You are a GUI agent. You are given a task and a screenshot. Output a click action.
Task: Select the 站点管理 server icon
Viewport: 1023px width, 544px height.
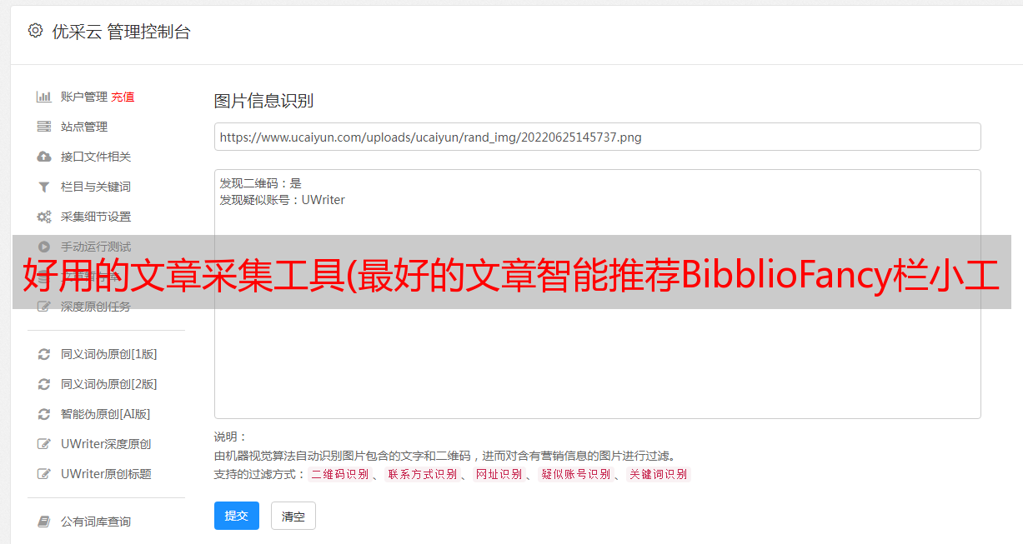point(44,127)
